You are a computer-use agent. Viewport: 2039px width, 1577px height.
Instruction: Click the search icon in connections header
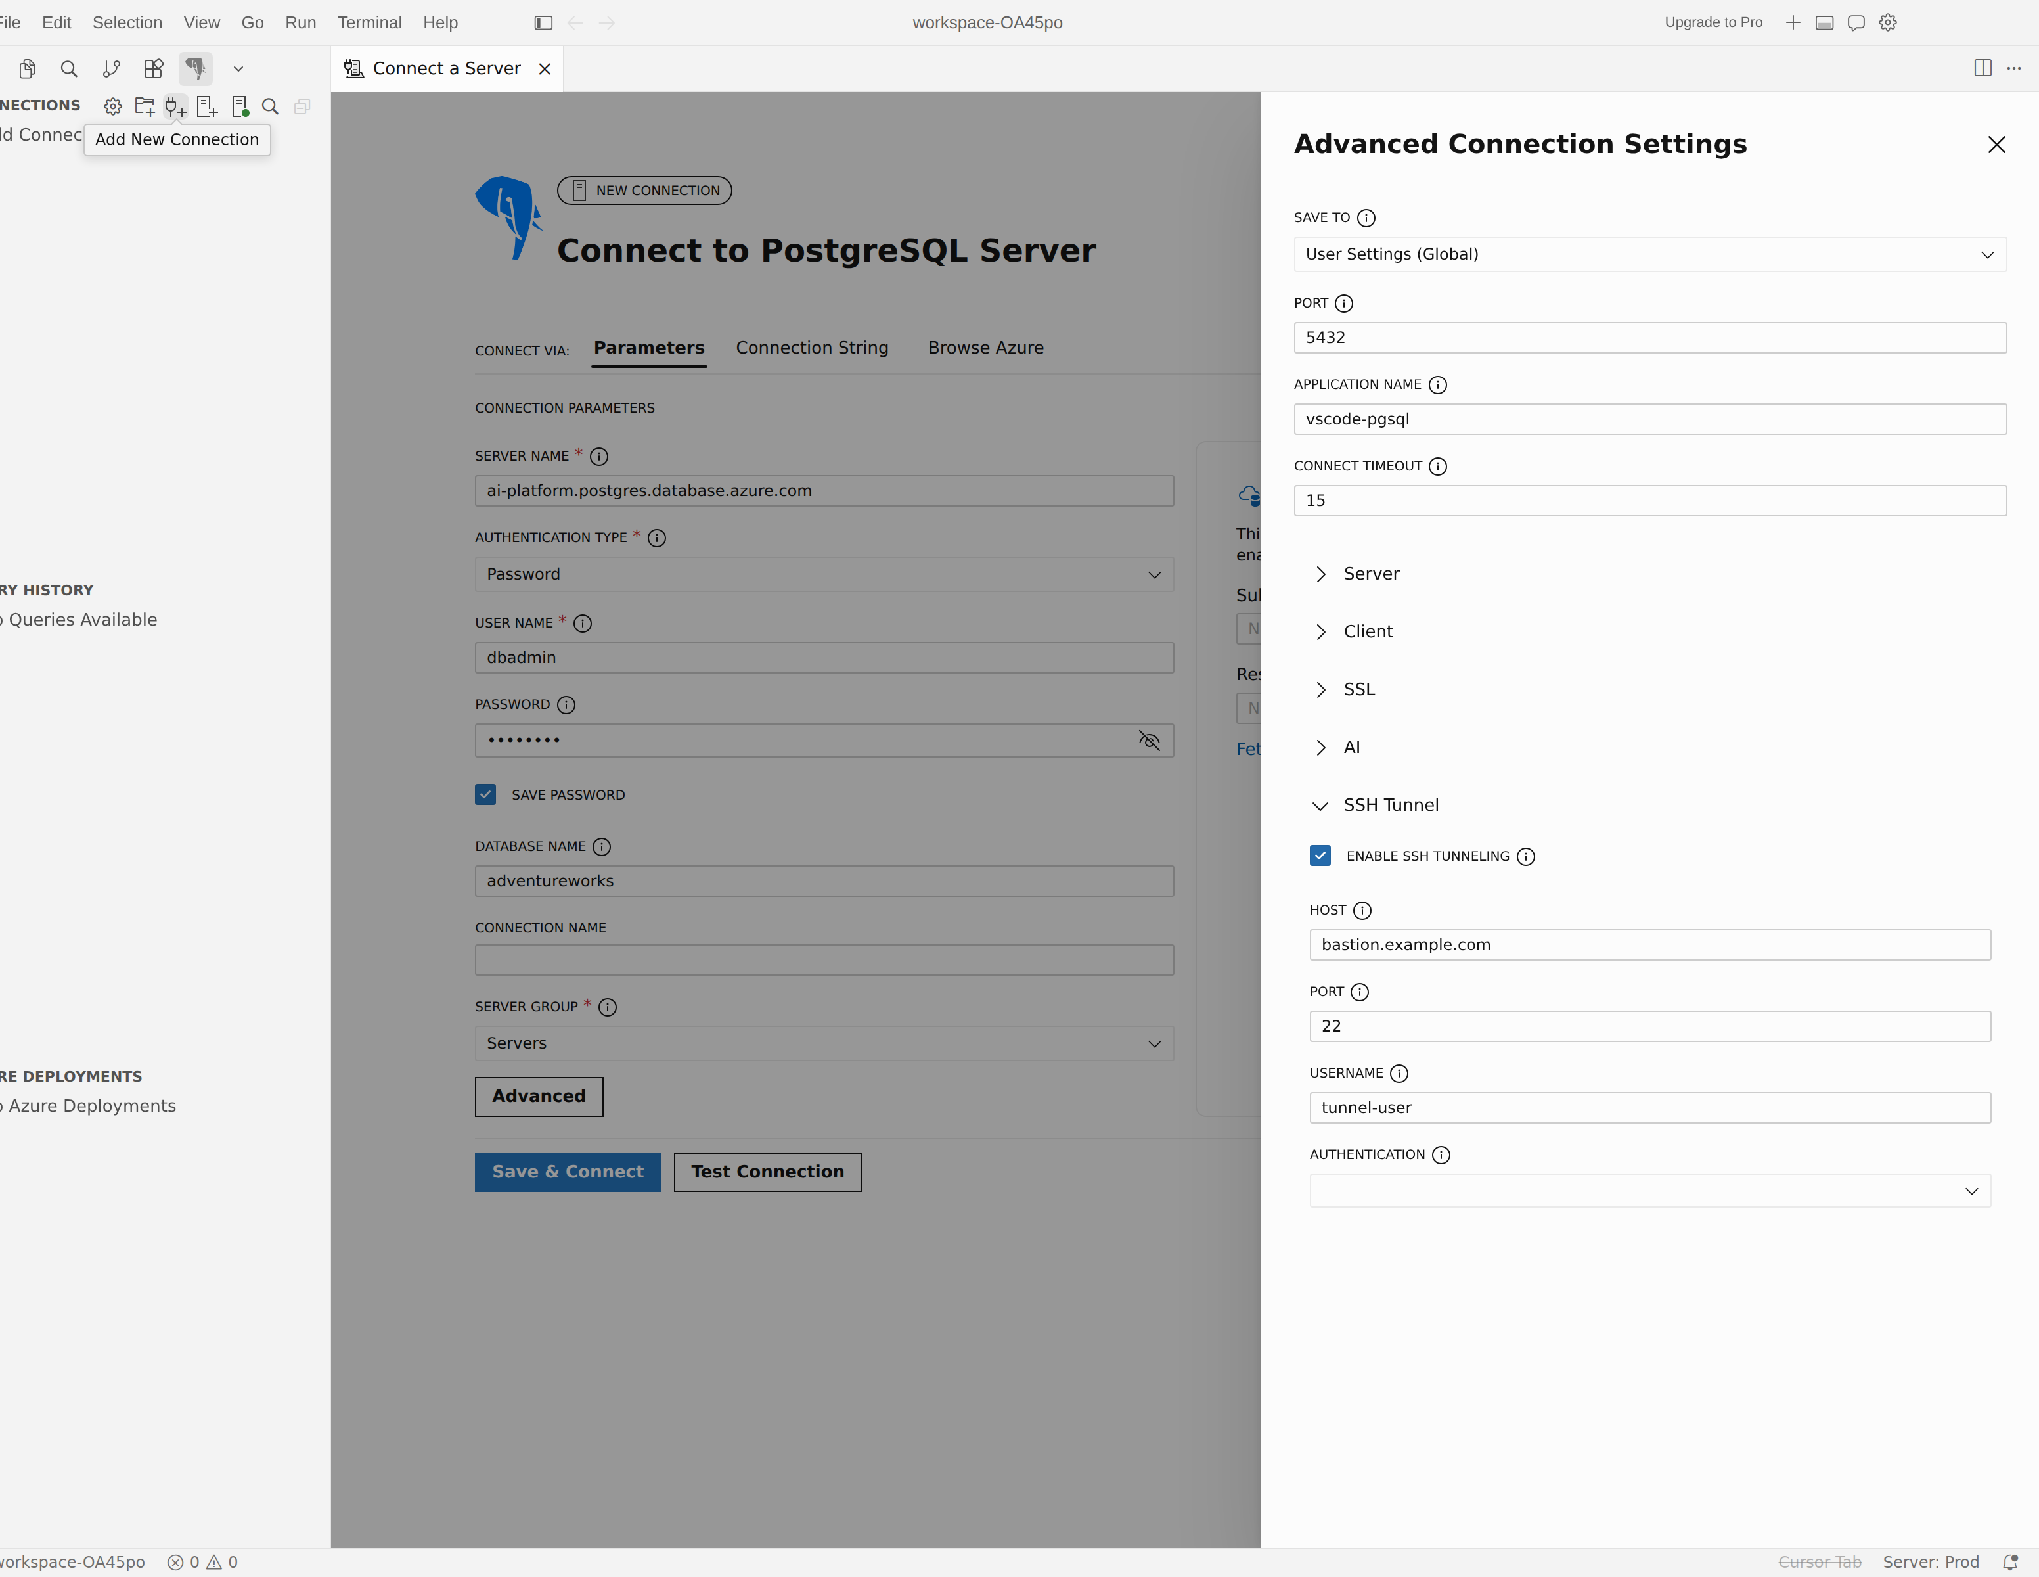click(x=271, y=106)
